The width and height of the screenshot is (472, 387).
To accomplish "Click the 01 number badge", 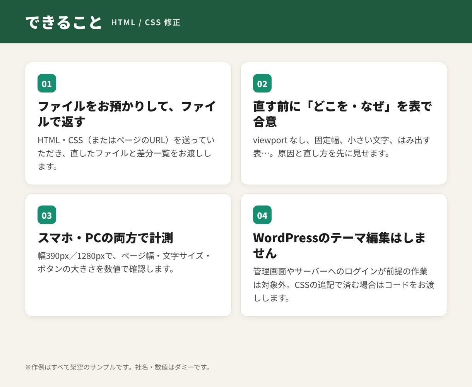I will pos(47,83).
